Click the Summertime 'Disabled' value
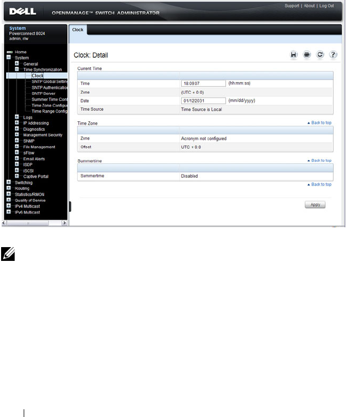 click(189, 176)
